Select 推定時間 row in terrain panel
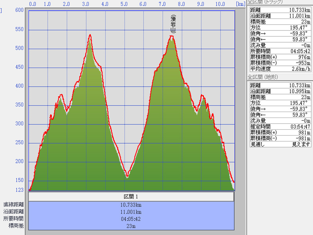The height and width of the screenshot is (235, 313). 280,127
